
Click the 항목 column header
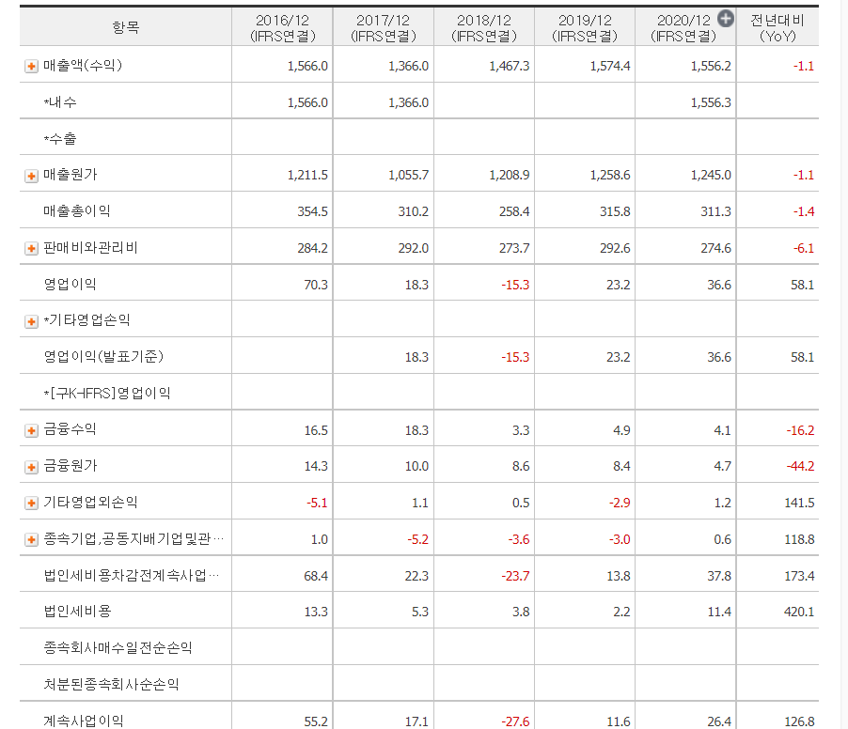(x=125, y=27)
